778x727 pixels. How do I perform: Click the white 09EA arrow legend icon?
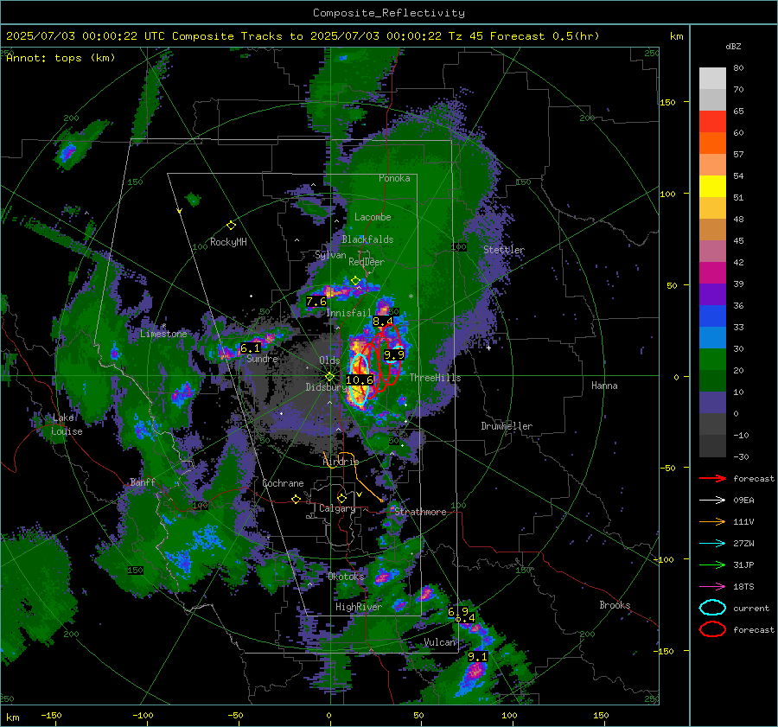click(x=712, y=501)
